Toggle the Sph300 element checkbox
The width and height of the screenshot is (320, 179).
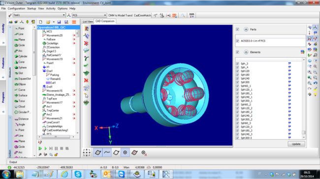click(237, 82)
